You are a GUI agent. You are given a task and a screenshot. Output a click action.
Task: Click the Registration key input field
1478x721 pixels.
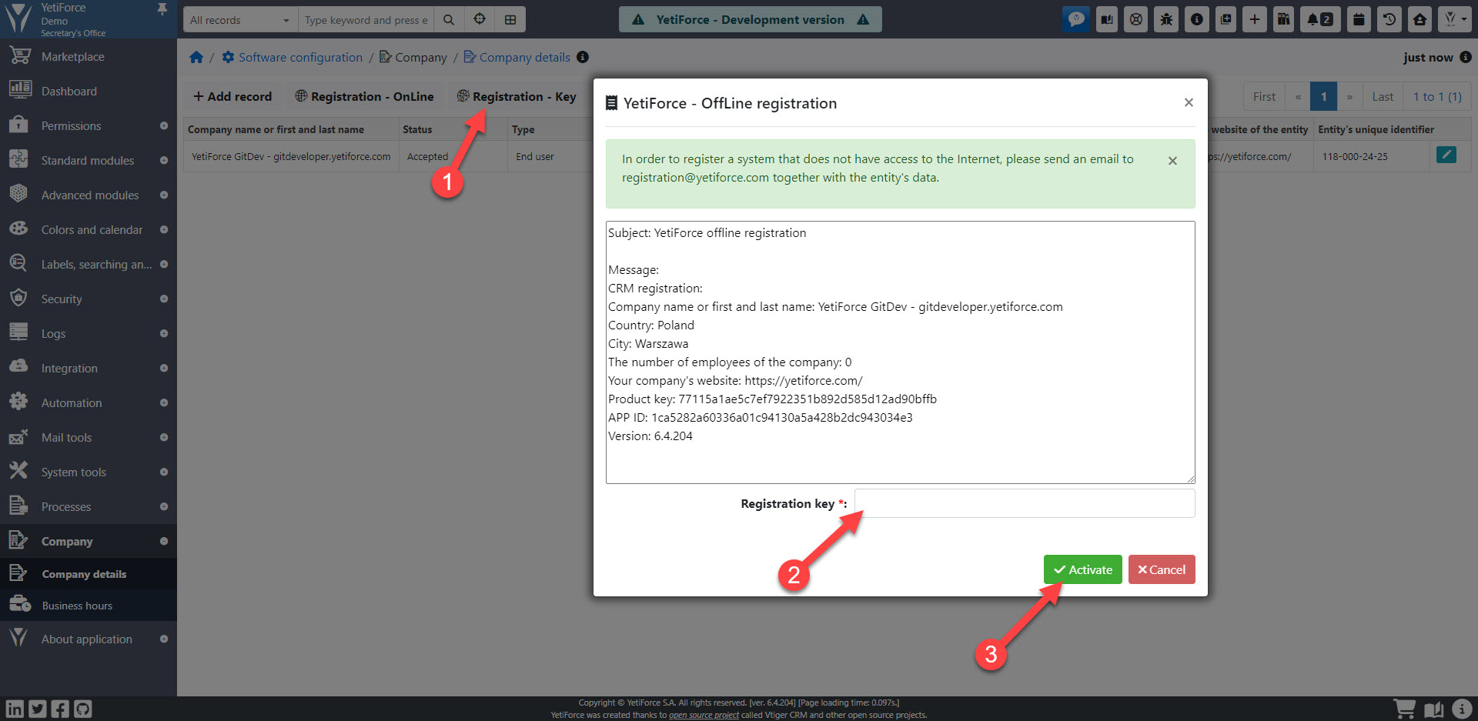1025,503
